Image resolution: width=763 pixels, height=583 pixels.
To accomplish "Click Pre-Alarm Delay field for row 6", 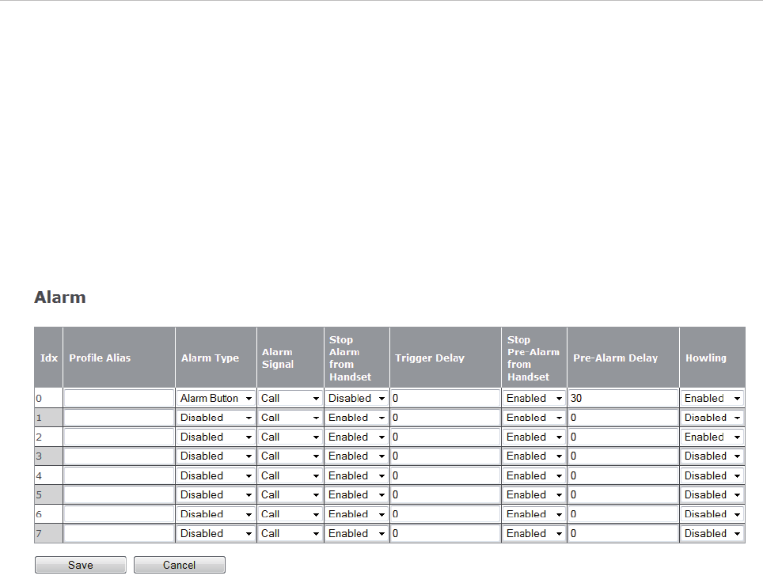I will point(624,514).
